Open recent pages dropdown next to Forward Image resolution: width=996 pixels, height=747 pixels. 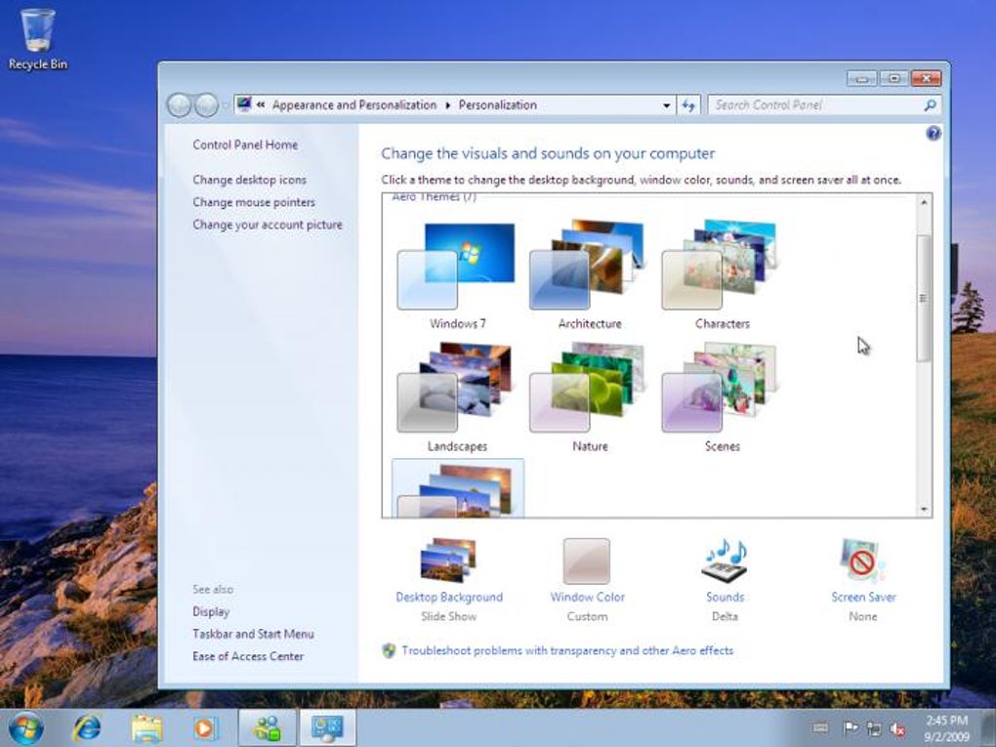click(x=225, y=105)
